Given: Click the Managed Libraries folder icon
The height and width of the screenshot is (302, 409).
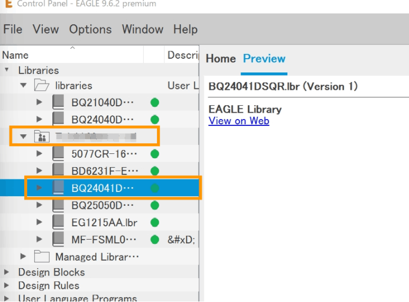Looking at the screenshot, I should [x=42, y=257].
